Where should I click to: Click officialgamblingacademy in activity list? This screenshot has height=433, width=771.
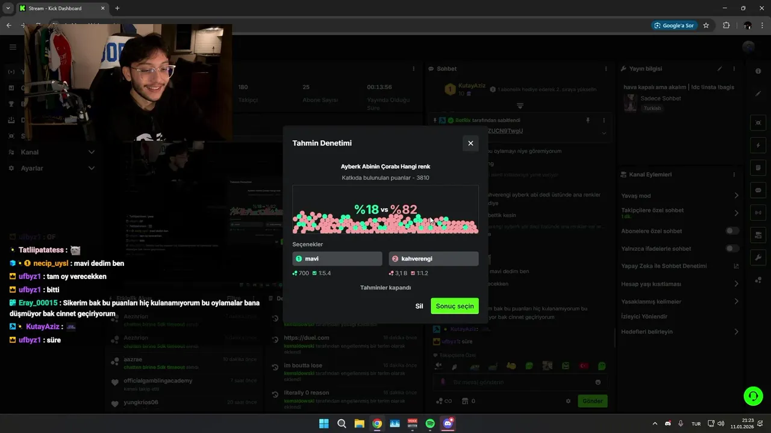tap(158, 381)
